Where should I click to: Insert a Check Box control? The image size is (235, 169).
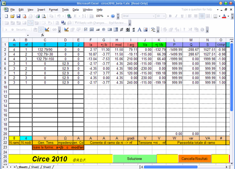coord(86,29)
